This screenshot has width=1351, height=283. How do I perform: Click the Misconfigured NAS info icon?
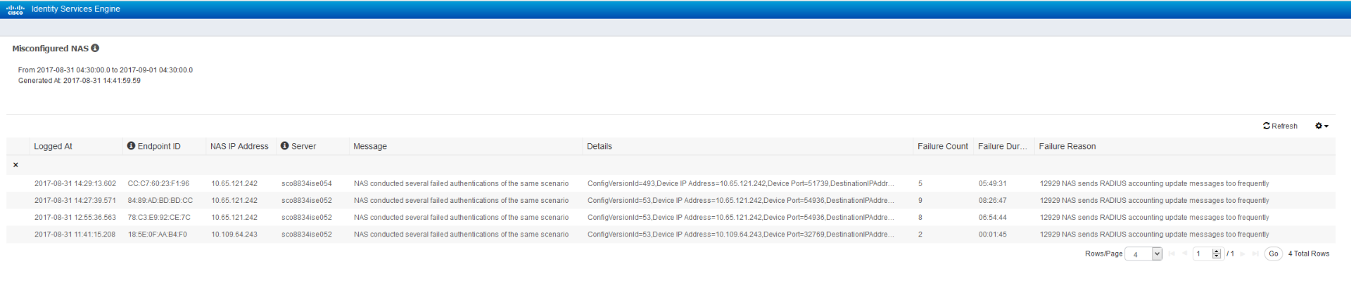95,48
